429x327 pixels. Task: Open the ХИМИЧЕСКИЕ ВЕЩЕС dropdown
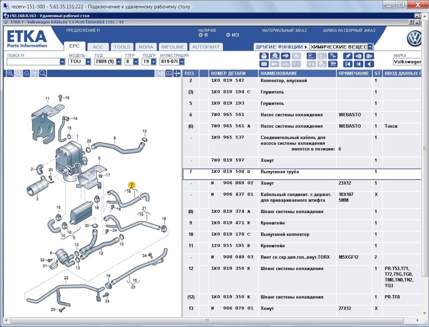(370, 47)
